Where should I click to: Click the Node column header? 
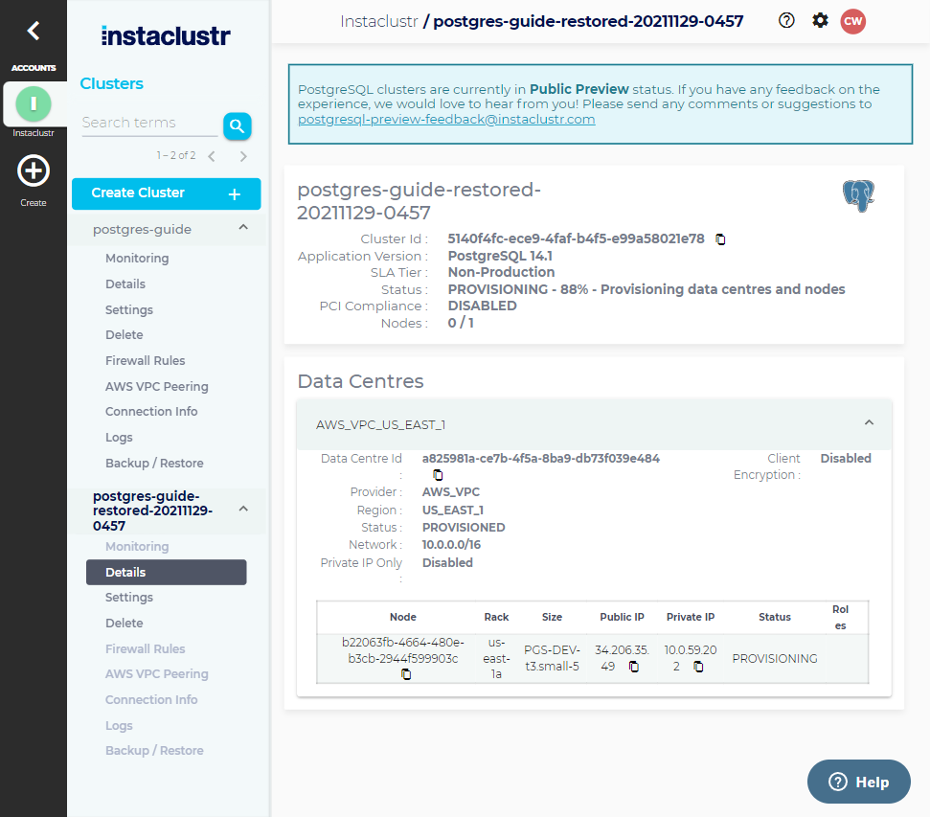[402, 617]
